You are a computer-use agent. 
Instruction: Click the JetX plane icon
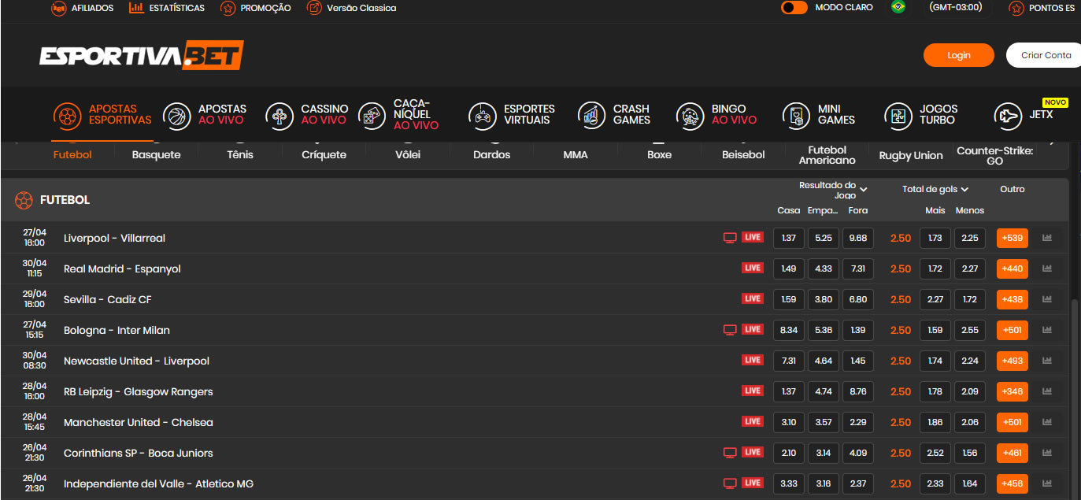[1008, 116]
